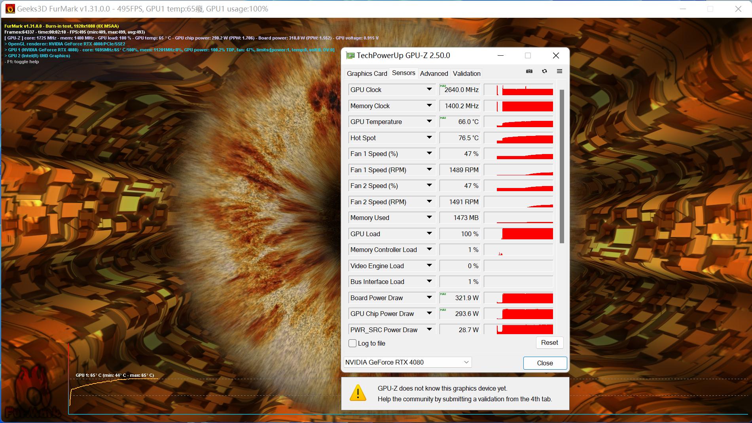Enable the Log to file checkbox

(x=352, y=343)
